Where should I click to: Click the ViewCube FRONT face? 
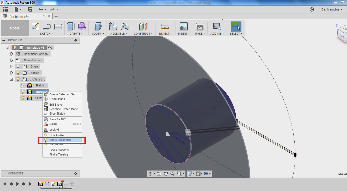click(341, 35)
